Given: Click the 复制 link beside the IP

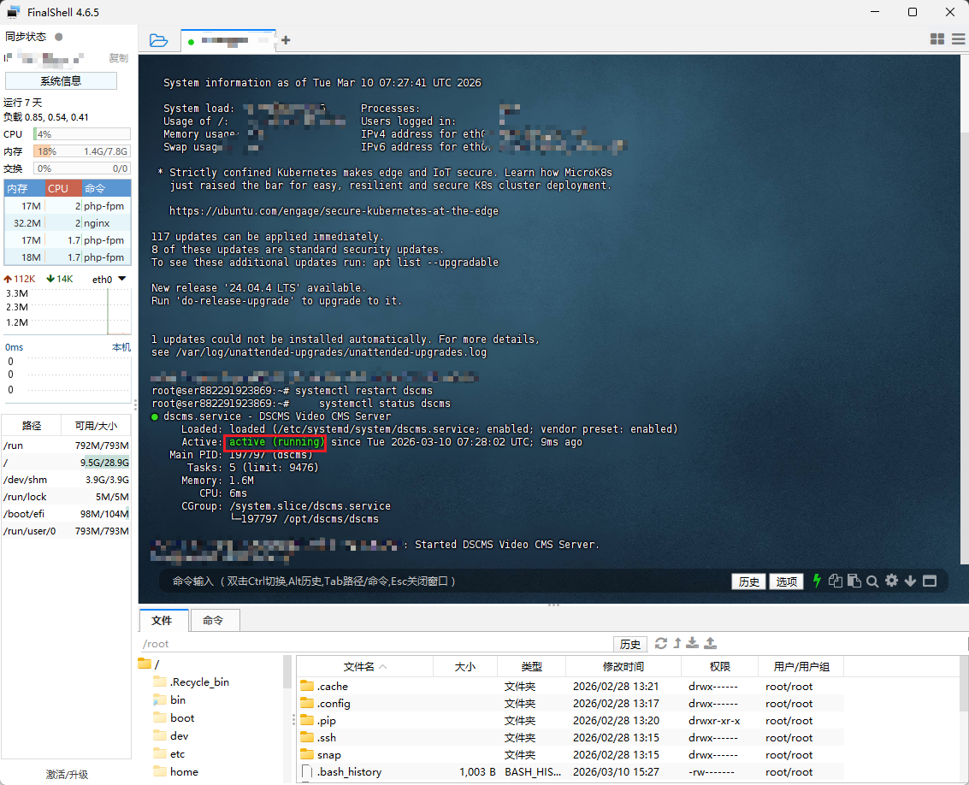Looking at the screenshot, I should click(x=118, y=58).
